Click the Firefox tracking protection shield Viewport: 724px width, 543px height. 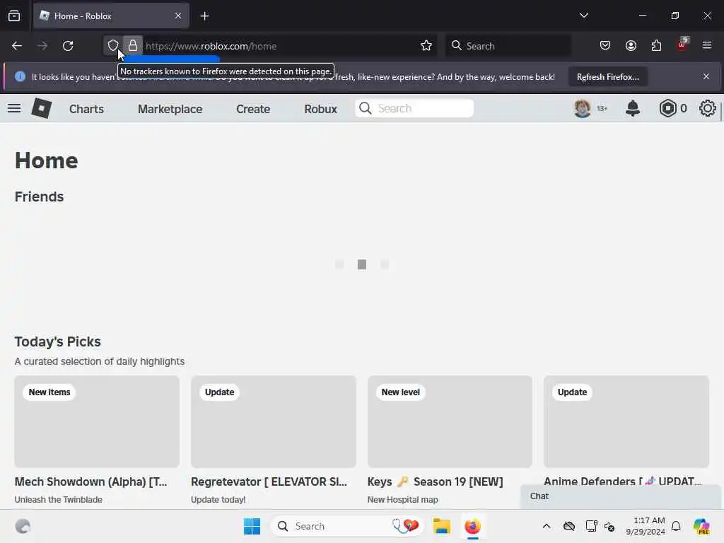113,46
